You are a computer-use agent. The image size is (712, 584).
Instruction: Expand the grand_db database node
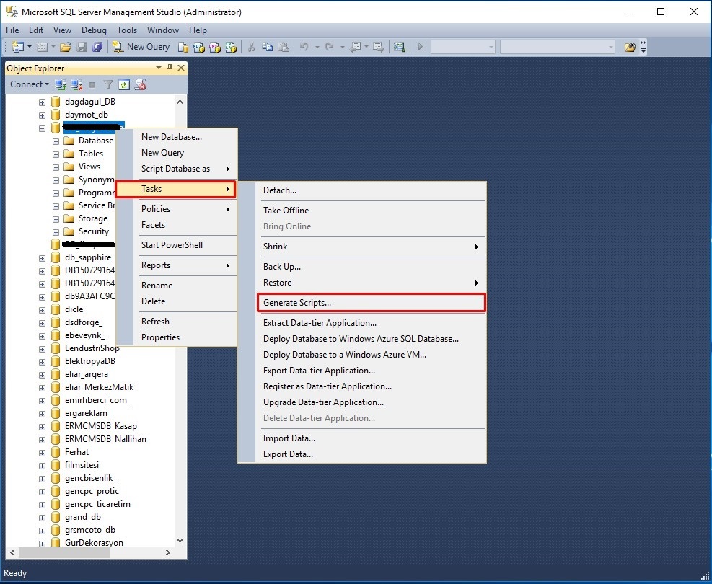pyautogui.click(x=43, y=518)
